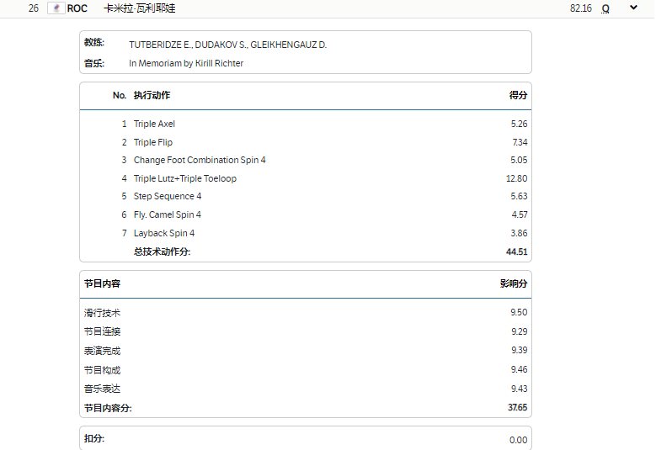
Task: Click Triple Axel score 5.26
Action: [519, 124]
